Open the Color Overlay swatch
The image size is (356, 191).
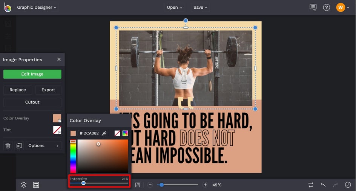[57, 118]
